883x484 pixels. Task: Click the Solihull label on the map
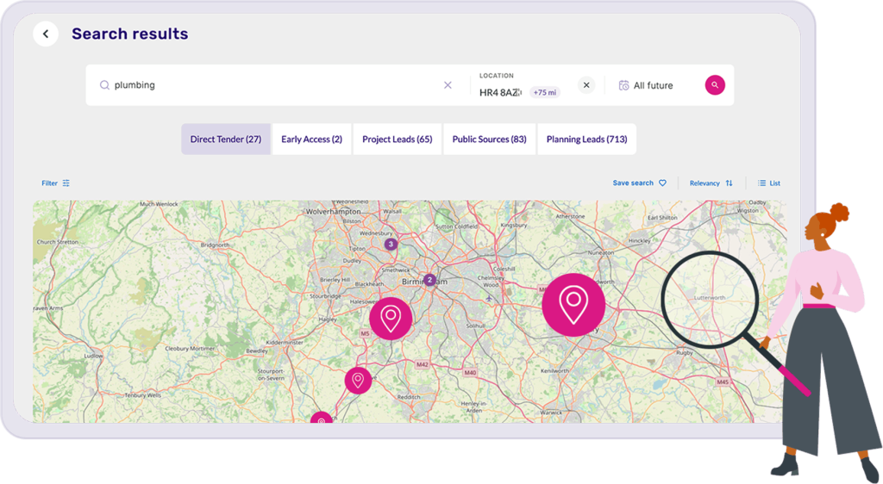pyautogui.click(x=476, y=326)
